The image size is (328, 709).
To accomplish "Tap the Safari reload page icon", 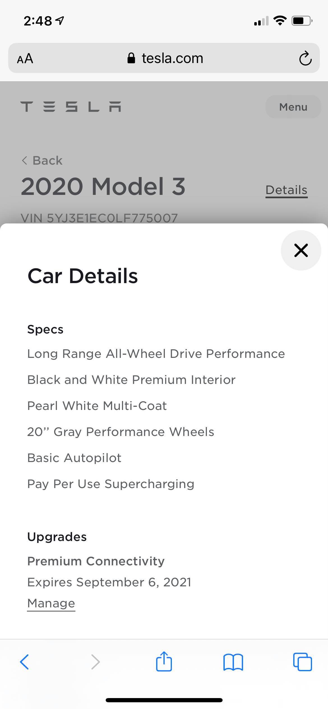I will pos(305,58).
